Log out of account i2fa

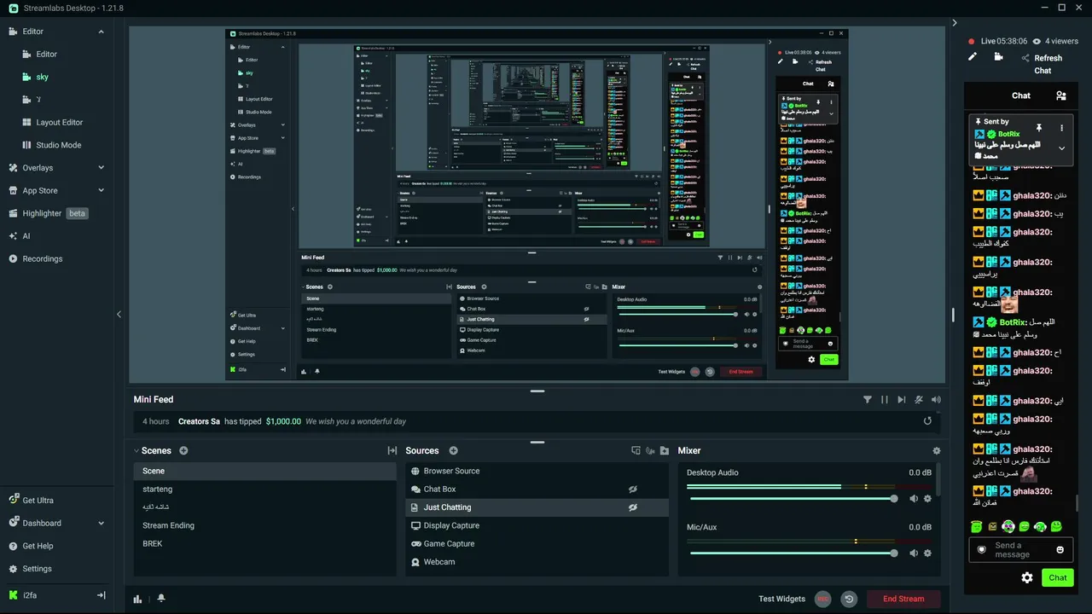101,595
